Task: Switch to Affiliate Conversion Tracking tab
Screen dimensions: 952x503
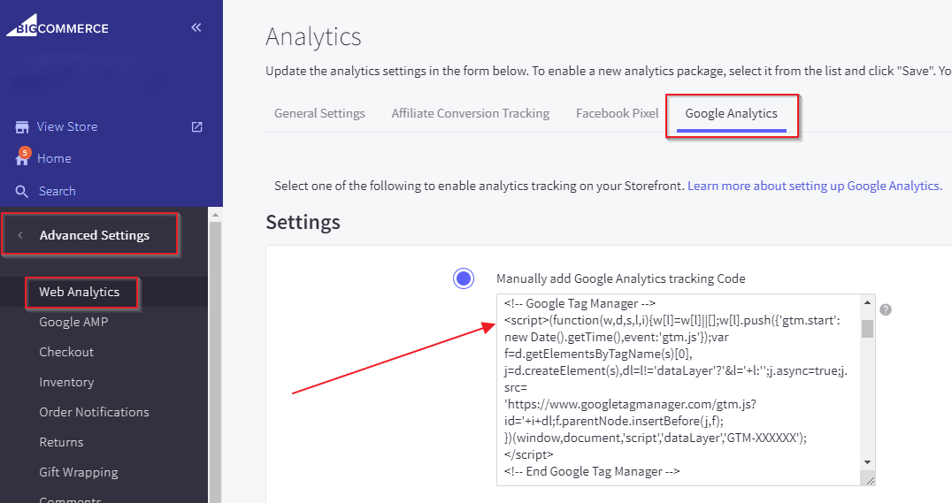Action: tap(471, 113)
